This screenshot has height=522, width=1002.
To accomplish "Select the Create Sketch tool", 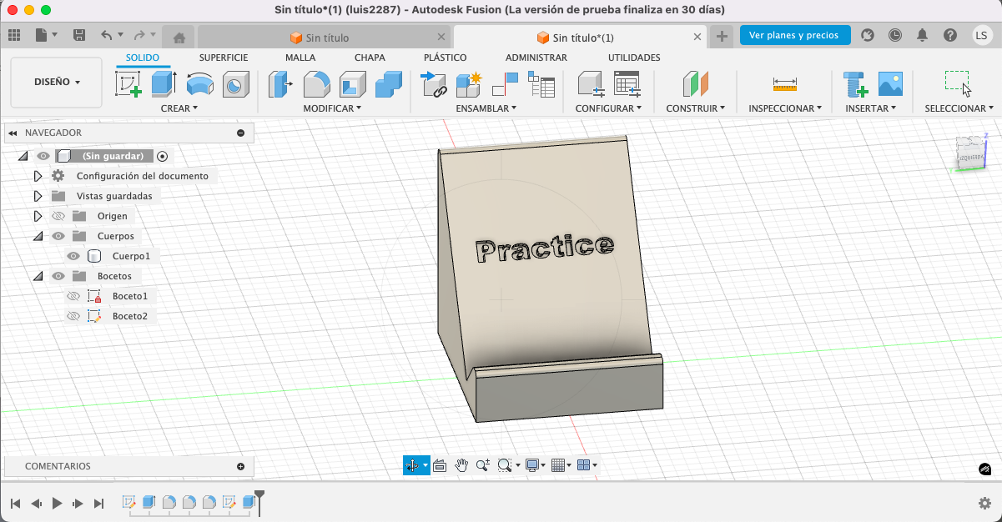I will tap(128, 84).
